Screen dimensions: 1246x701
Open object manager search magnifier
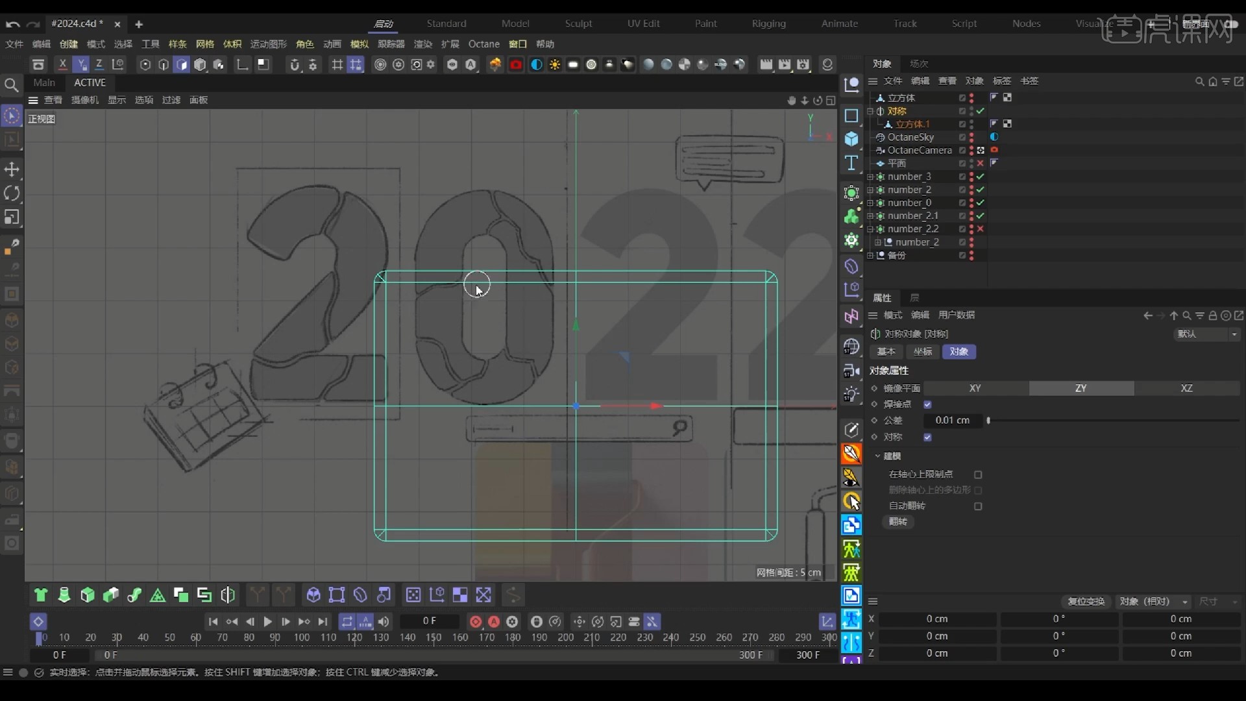pos(1199,81)
